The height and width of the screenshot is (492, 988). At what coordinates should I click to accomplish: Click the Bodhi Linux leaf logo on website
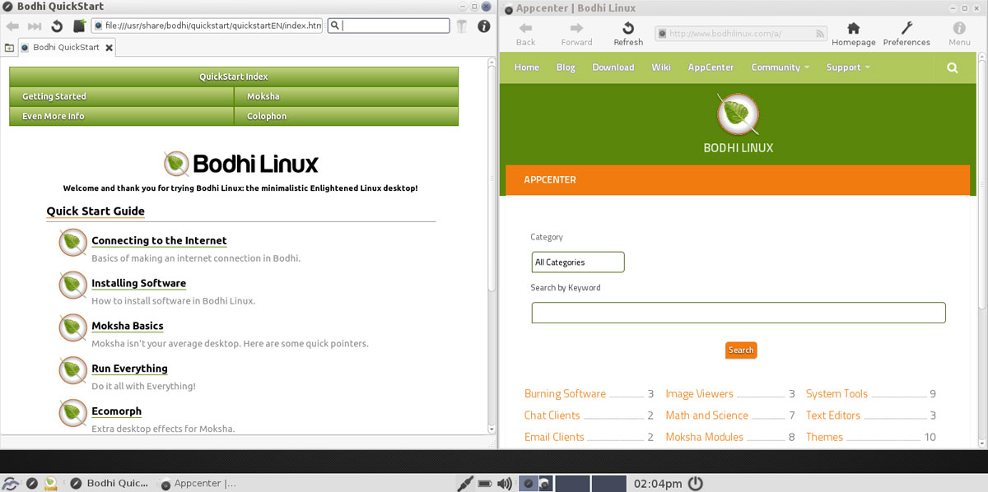pyautogui.click(x=738, y=114)
